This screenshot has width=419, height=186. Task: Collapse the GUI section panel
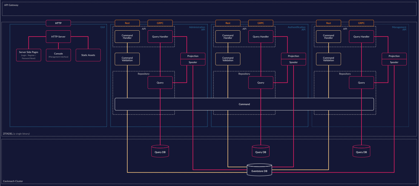102,27
